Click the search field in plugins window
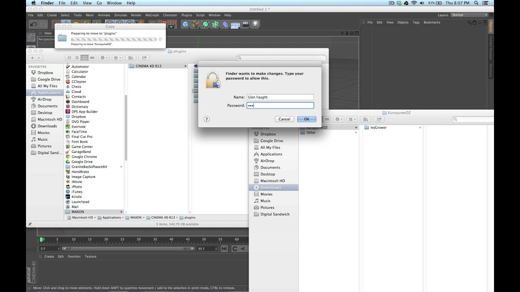Image resolution: width=520 pixels, height=292 pixels. point(282,58)
